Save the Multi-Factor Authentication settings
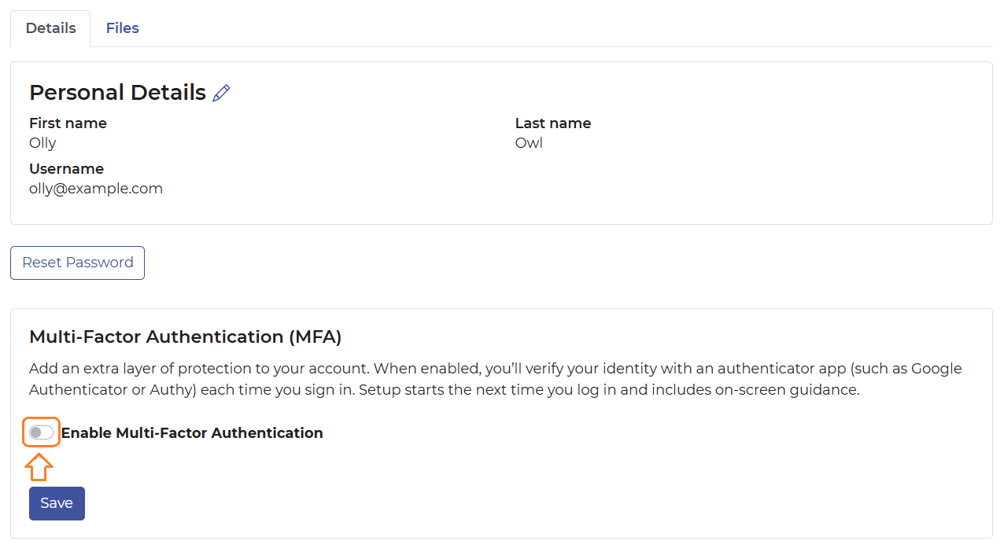This screenshot has height=548, width=1004. [56, 503]
